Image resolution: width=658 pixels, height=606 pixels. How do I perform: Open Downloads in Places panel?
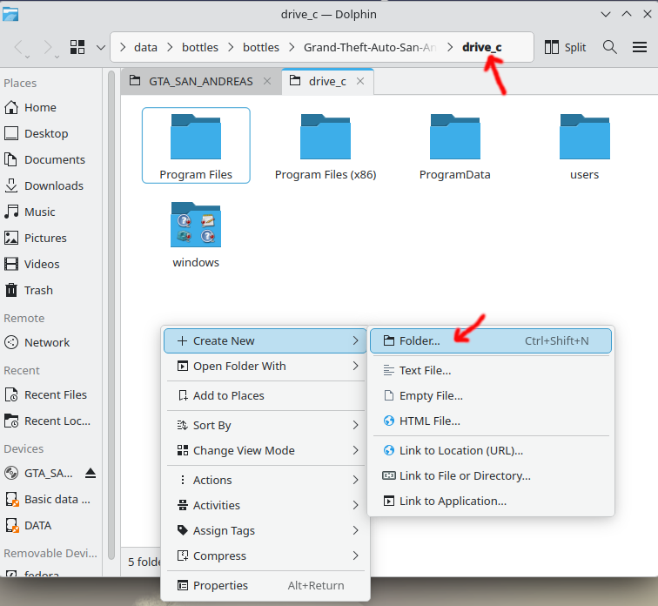pos(50,185)
